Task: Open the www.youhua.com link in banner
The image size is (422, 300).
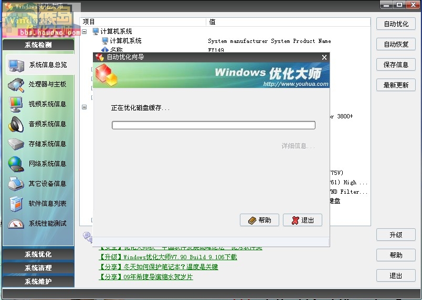Action: [x=296, y=84]
